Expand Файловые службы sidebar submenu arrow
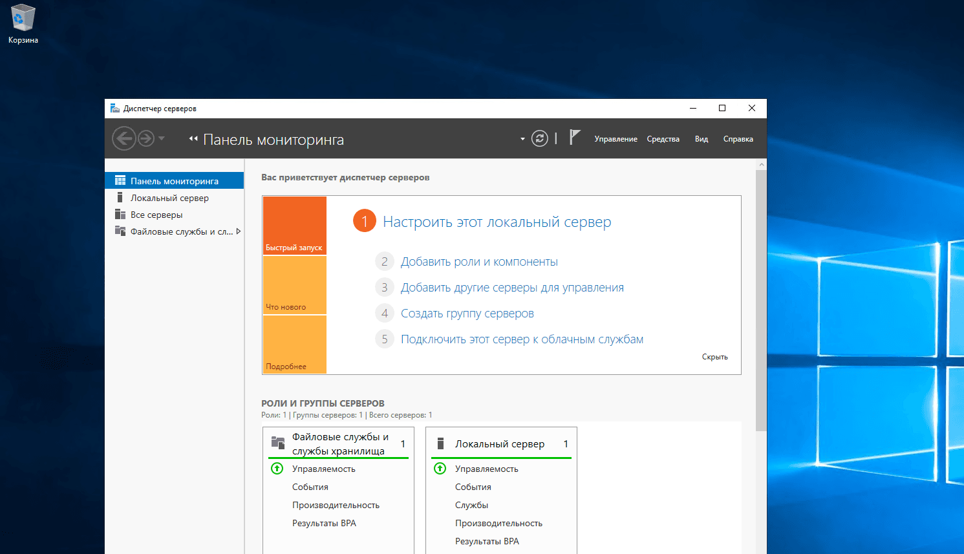Screen dimensions: 964x554 (238, 231)
